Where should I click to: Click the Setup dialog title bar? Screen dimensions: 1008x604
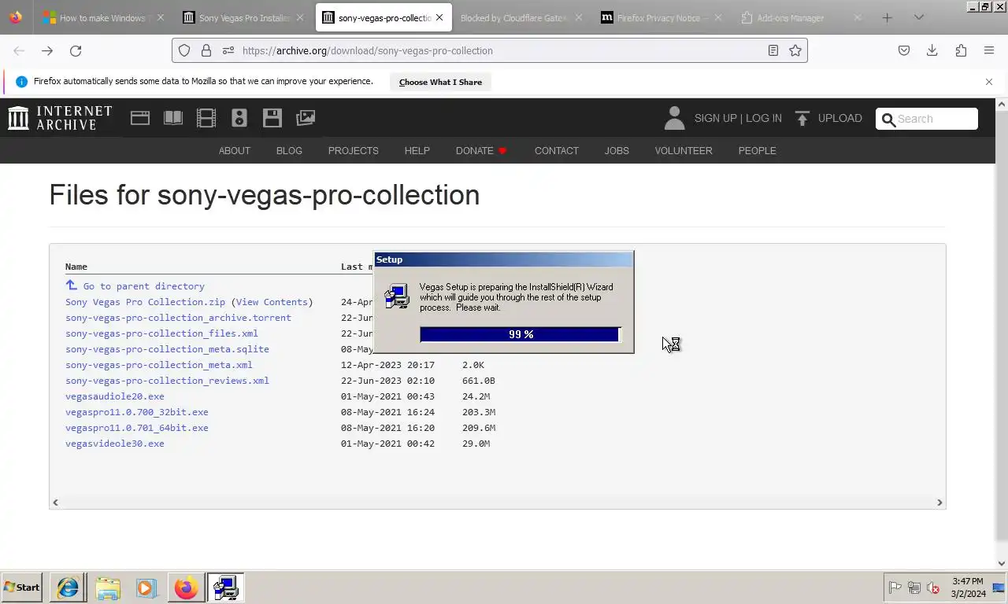pos(503,260)
